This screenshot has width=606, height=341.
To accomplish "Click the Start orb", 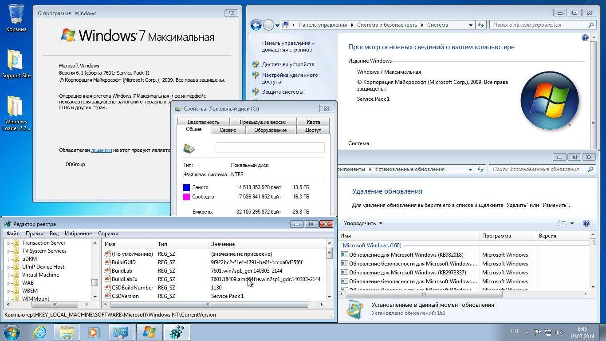I will (x=12, y=332).
